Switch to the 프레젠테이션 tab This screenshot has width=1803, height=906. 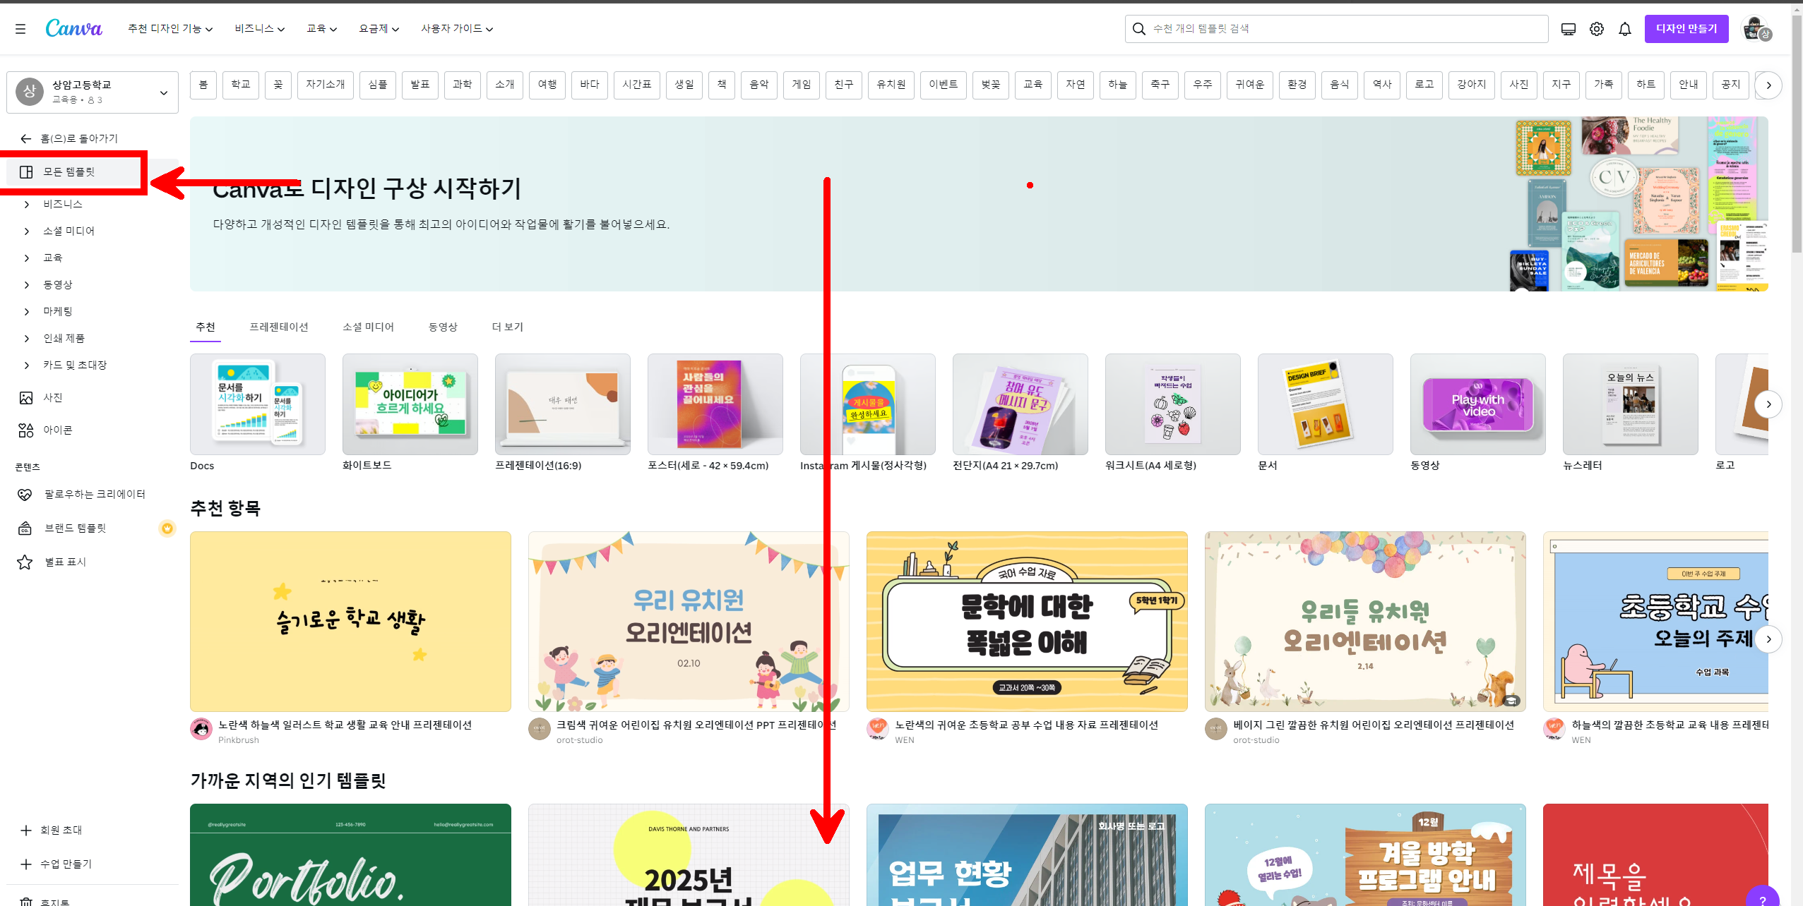[278, 327]
